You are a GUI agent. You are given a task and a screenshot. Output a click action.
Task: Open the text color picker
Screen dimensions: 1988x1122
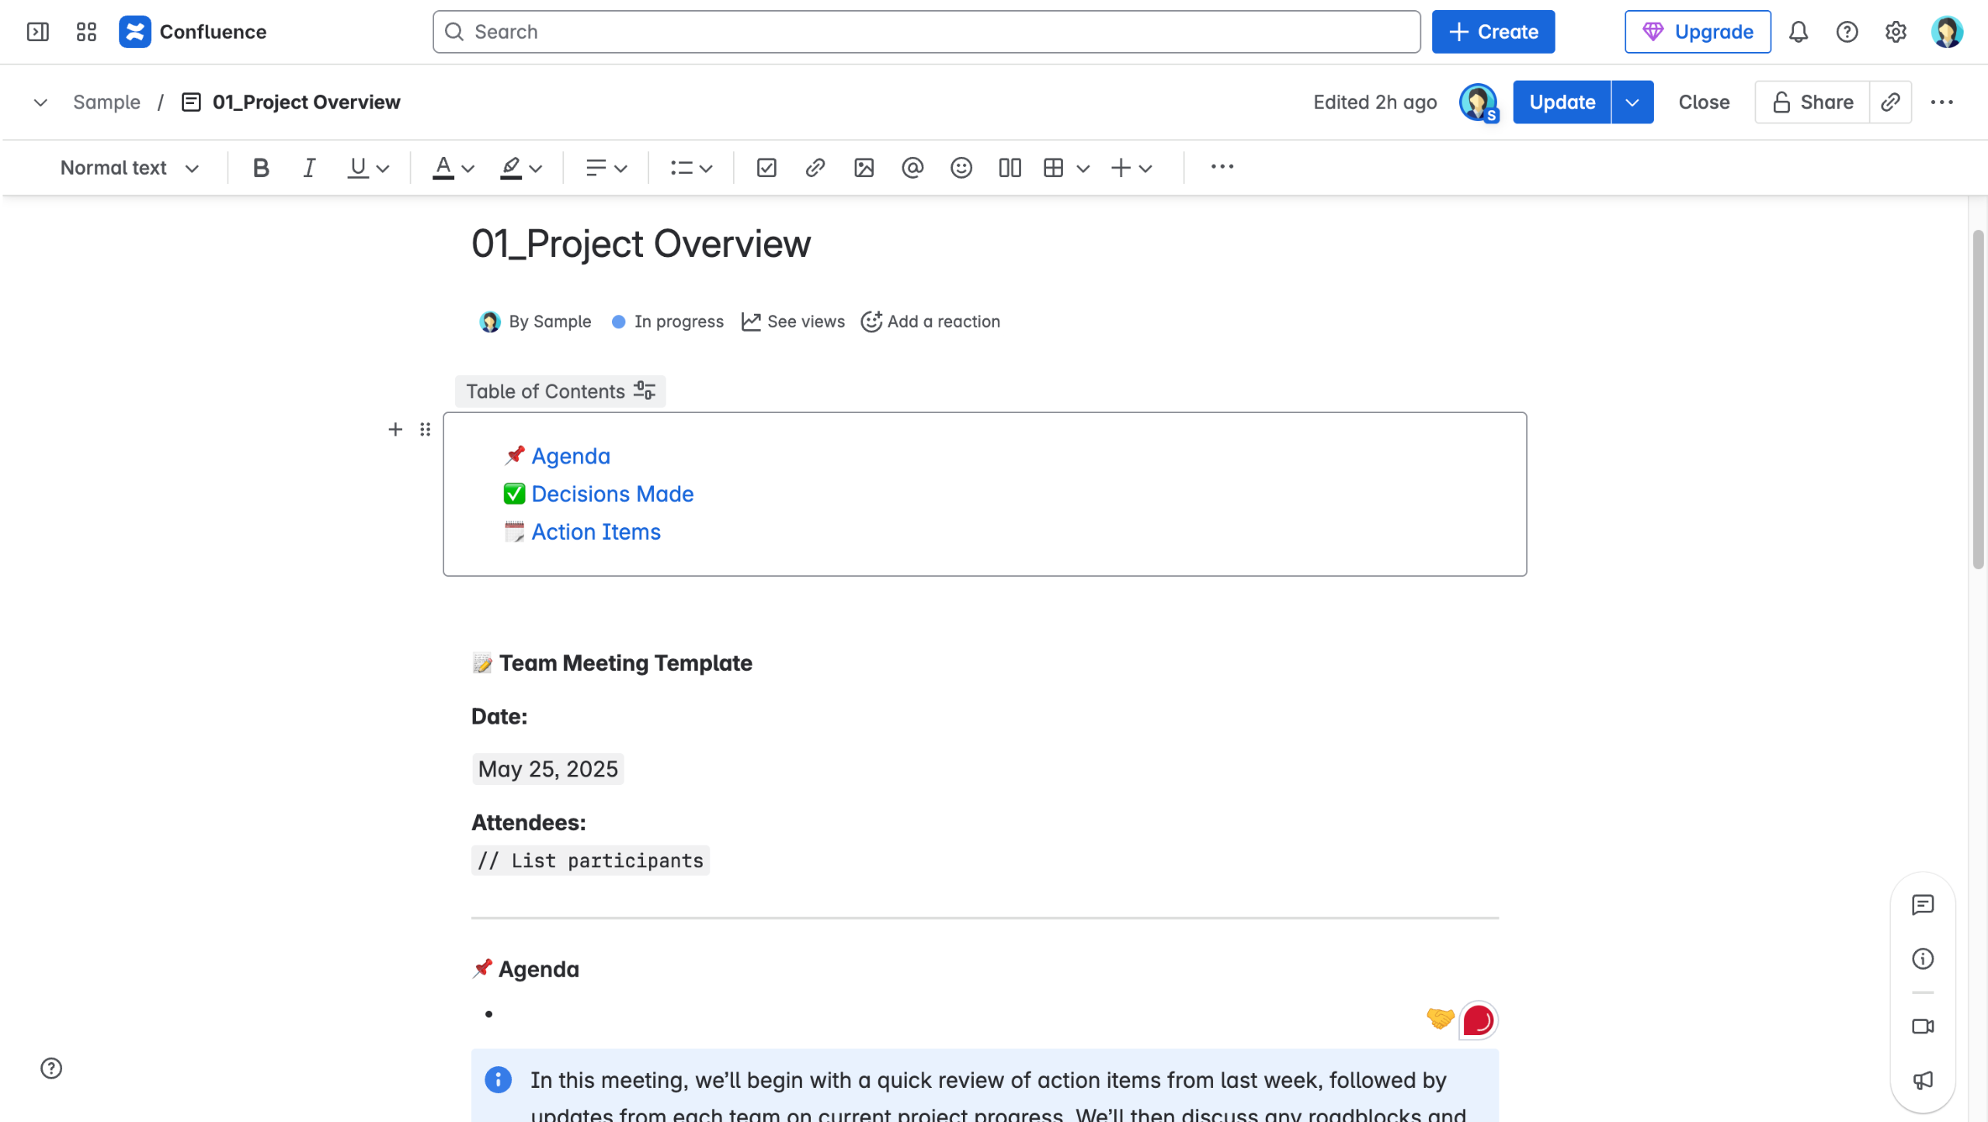coord(454,168)
